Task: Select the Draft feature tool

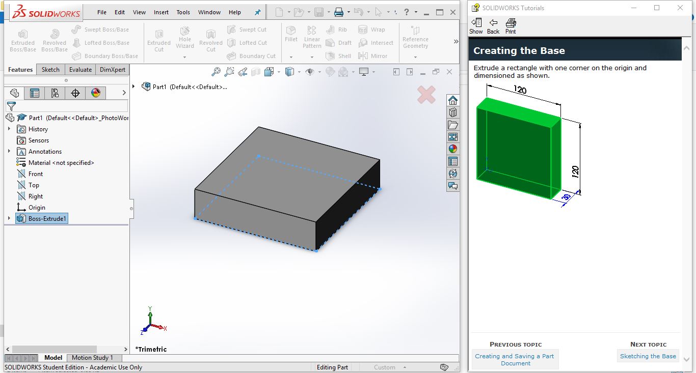Action: pos(338,43)
